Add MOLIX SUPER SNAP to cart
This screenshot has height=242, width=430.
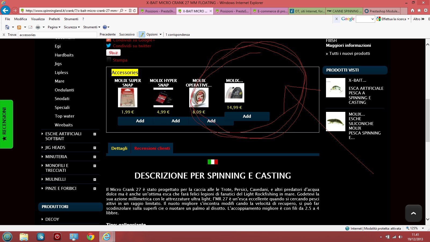tap(140, 121)
